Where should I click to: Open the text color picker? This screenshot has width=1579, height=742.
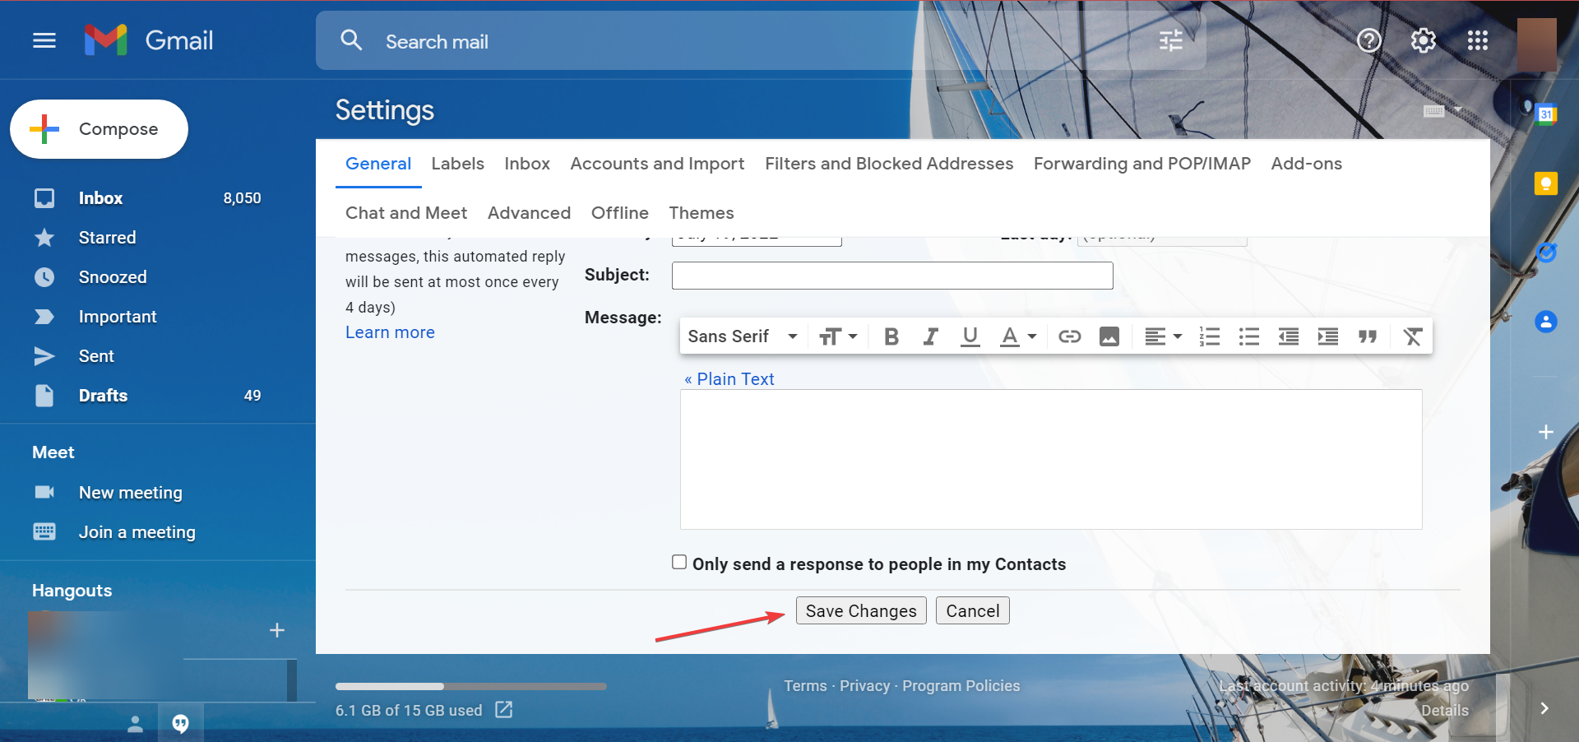click(1018, 336)
